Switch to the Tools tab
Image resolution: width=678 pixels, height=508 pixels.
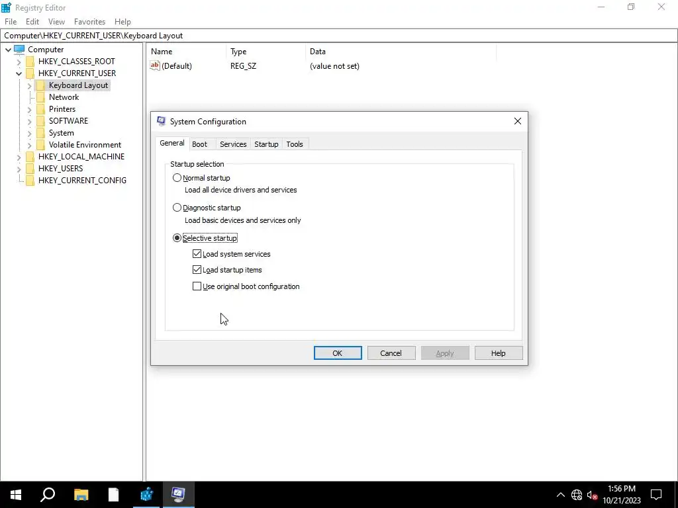(295, 144)
